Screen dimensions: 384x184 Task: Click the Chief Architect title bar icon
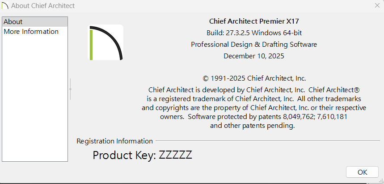point(5,6)
